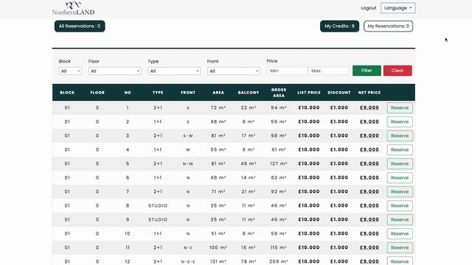Click the TYPE column header
Viewport: 472px width, 265px height.
tap(158, 93)
